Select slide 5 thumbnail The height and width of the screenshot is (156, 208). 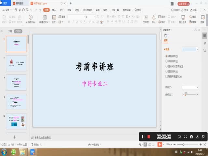click(x=16, y=121)
